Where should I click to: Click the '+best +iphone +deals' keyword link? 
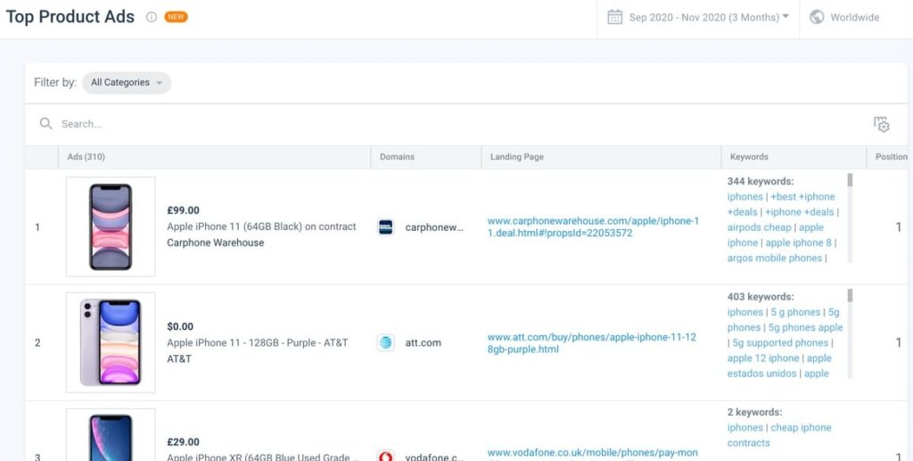781,204
